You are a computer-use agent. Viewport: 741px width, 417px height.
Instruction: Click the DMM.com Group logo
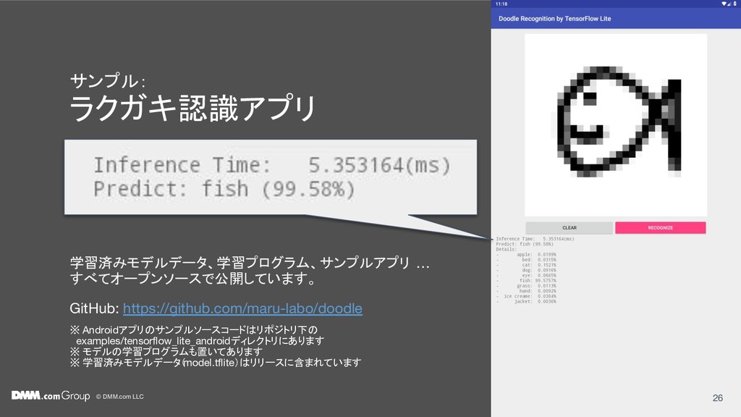pos(51,395)
